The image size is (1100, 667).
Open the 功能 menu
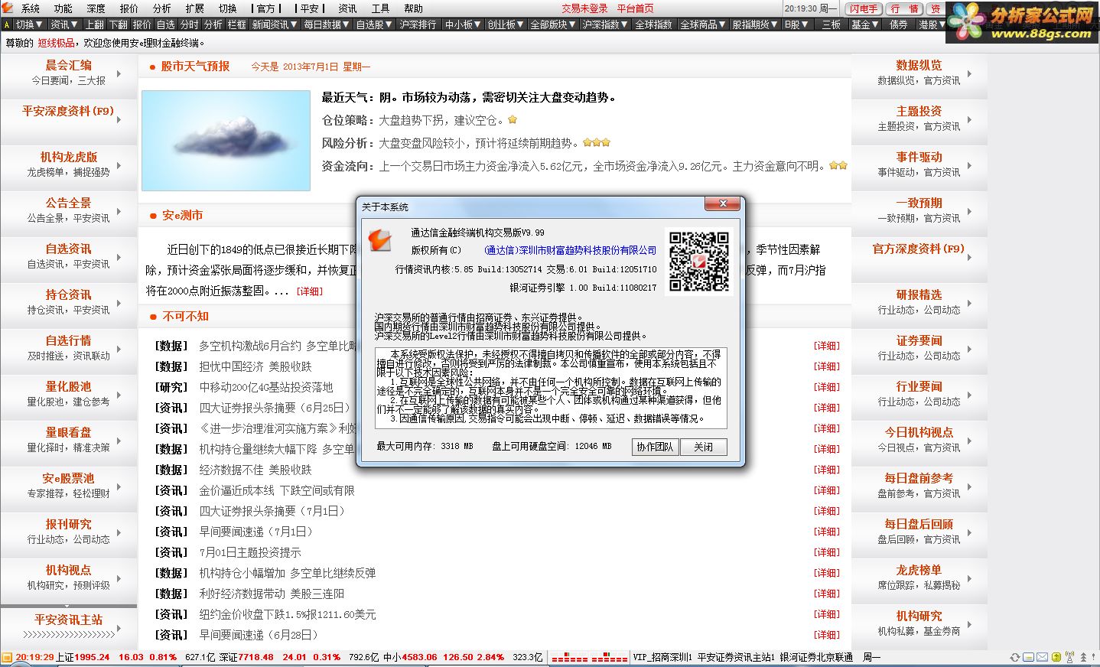[63, 8]
